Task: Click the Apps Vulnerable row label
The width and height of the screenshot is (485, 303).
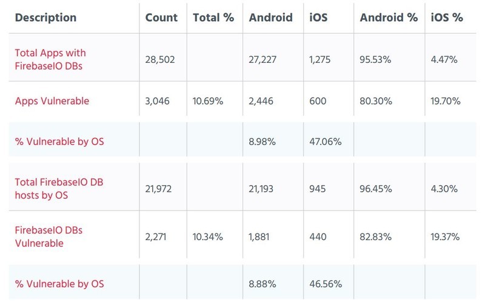Action: [x=52, y=101]
